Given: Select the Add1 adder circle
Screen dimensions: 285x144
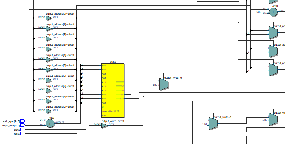Looking at the screenshot, I should coord(49,124).
